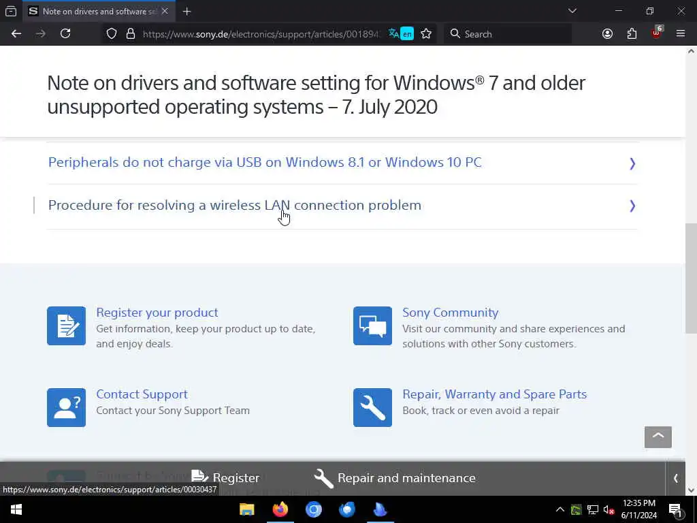Click the Register your product icon

66,326
